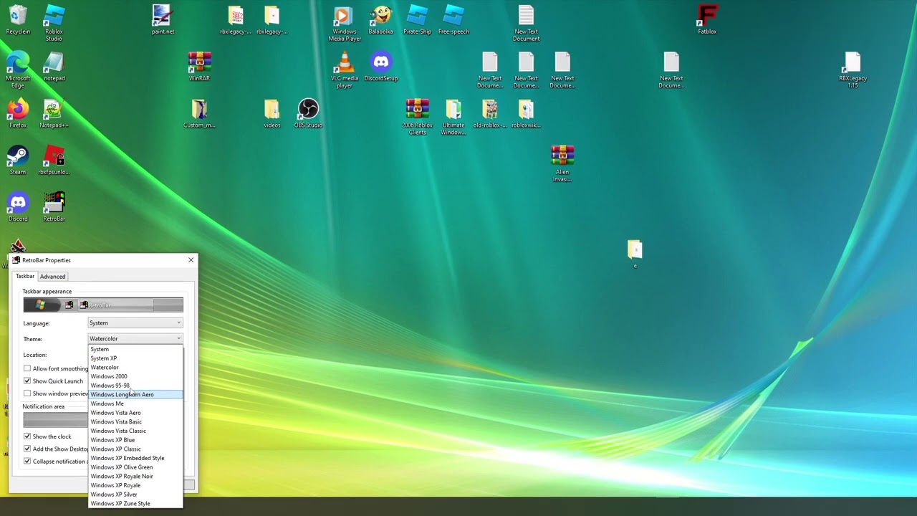Select Windows XP Royale theme

pyautogui.click(x=135, y=485)
